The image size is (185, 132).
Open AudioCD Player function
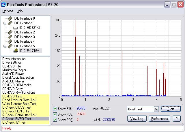[13, 74]
